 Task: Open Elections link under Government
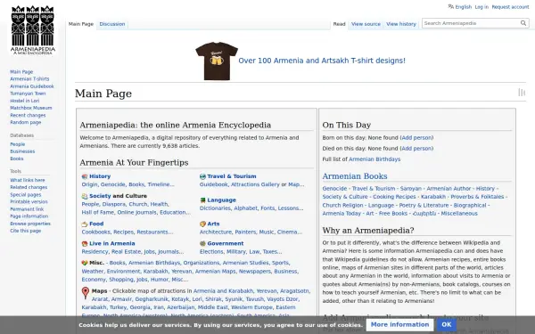[211, 252]
